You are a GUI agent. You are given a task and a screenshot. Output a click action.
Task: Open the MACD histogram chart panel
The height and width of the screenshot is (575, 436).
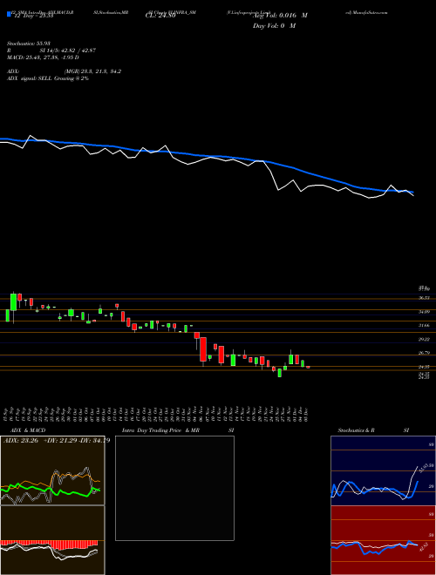[x=52, y=540]
